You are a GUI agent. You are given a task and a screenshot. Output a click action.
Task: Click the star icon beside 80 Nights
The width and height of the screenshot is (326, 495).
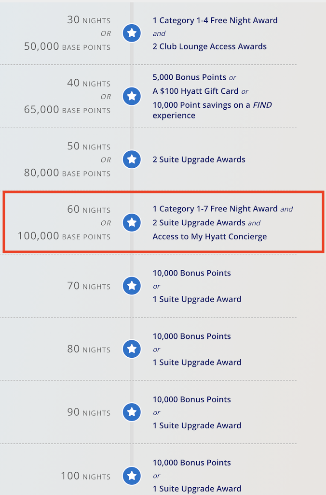132,349
